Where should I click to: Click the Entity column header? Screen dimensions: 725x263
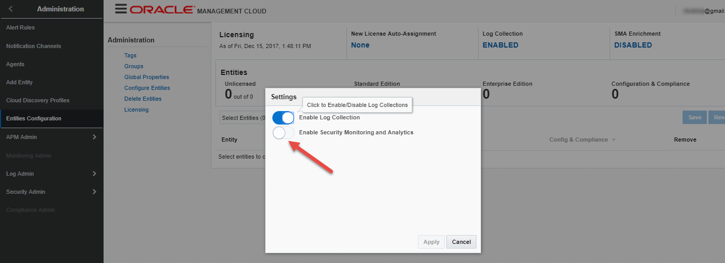229,140
